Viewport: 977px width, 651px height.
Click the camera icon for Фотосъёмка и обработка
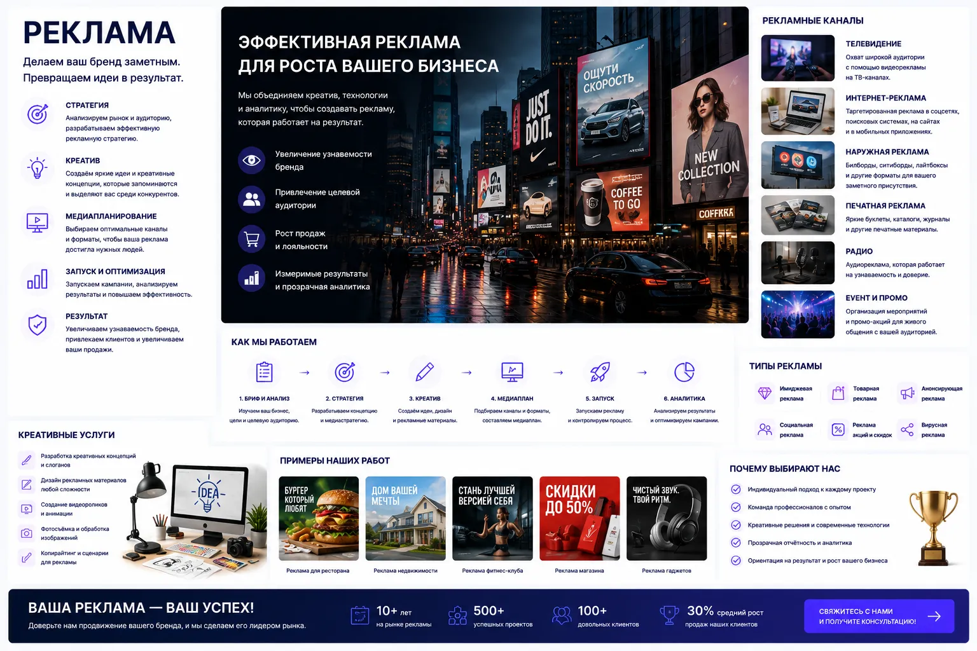tap(27, 533)
